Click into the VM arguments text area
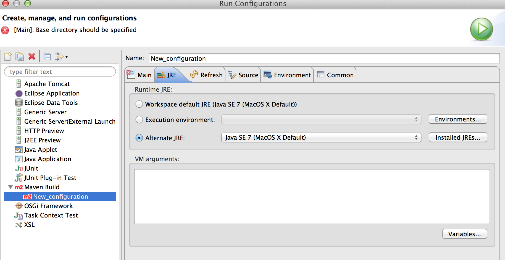505x260 pixels. tap(312, 196)
